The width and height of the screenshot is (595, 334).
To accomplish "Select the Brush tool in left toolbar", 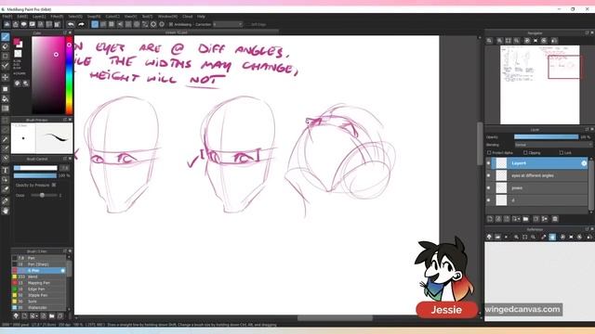I will [6, 37].
